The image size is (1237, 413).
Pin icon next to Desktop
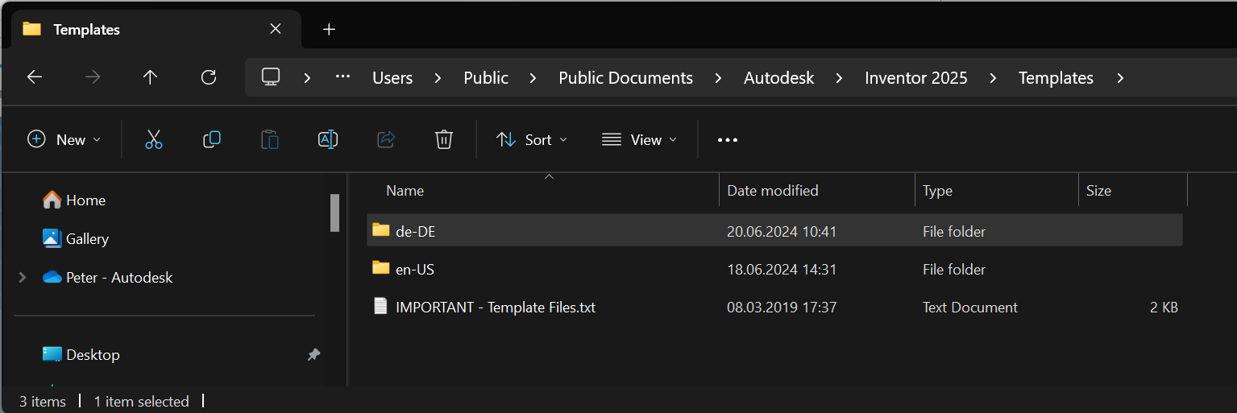point(313,354)
